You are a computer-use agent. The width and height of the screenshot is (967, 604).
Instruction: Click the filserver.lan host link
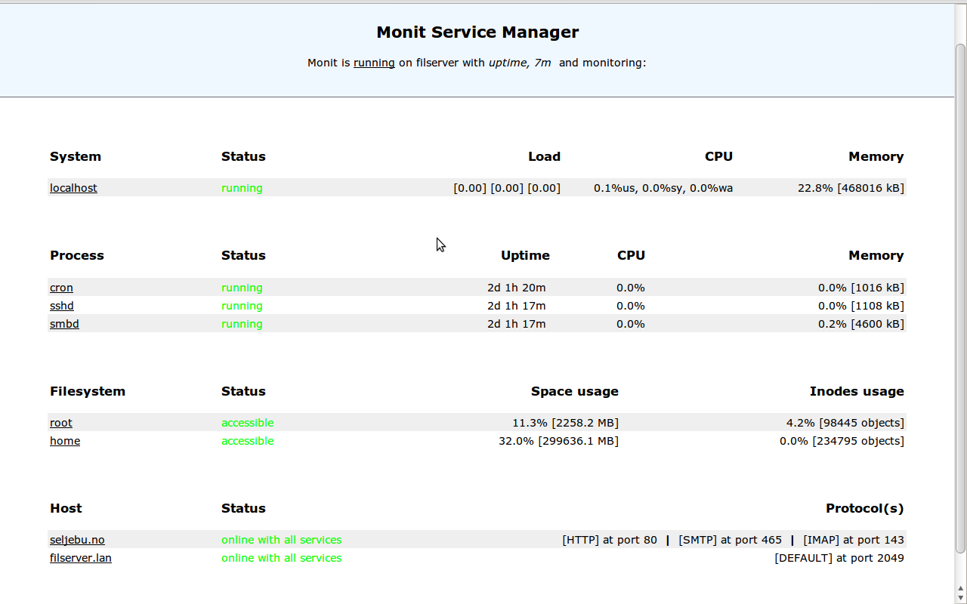click(x=81, y=558)
